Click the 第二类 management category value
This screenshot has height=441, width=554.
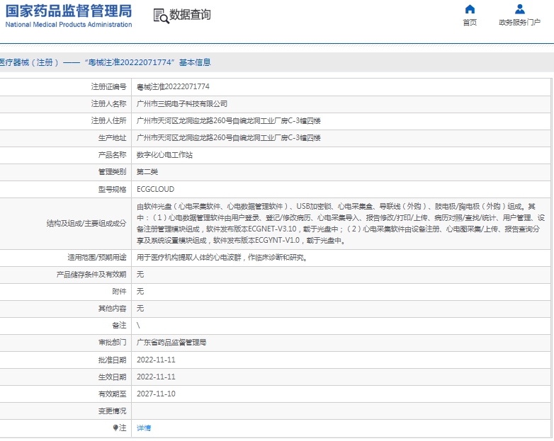pyautogui.click(x=147, y=172)
